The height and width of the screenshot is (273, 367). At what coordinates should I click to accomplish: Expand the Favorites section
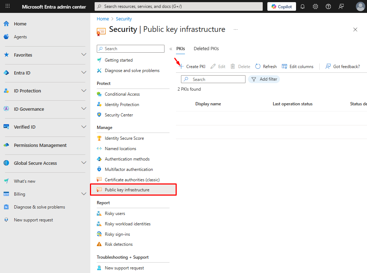point(84,55)
